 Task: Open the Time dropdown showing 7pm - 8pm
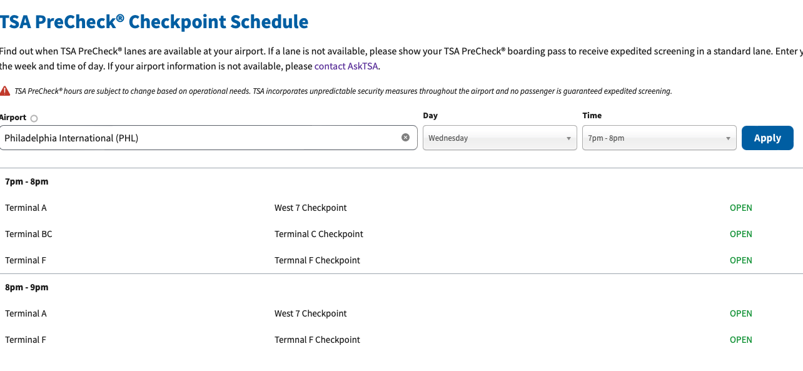659,138
